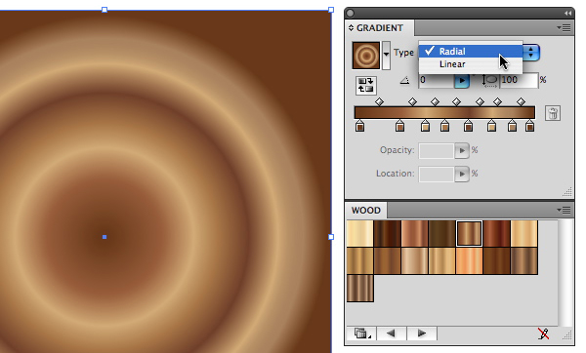Click the gradient slider bar
586x353 pixels.
click(444, 113)
